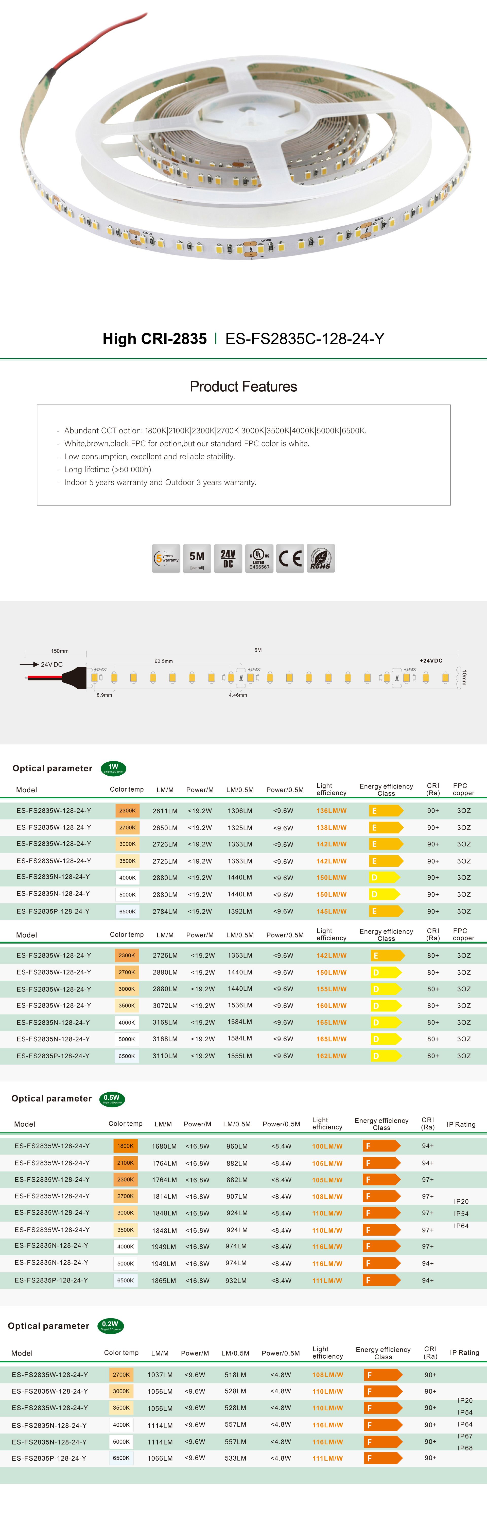This screenshot has height=1519, width=487.
Task: Click the CE certification badge
Action: (290, 558)
